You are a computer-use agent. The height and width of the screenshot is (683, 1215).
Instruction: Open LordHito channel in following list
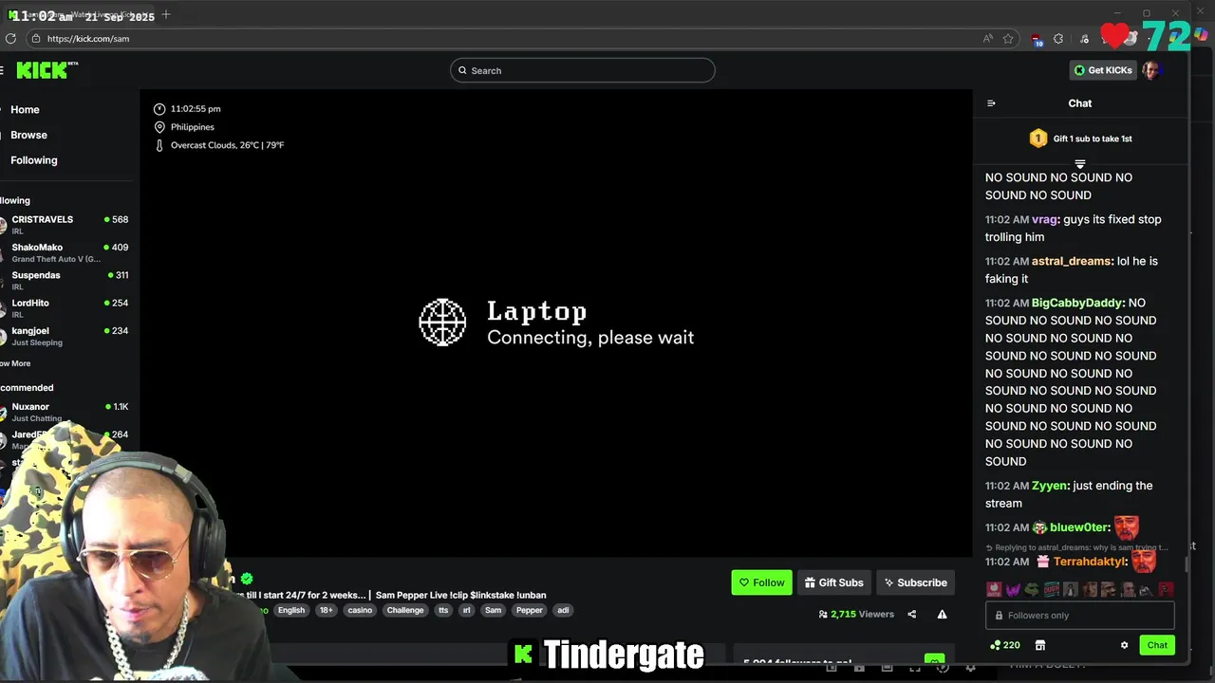tap(65, 307)
